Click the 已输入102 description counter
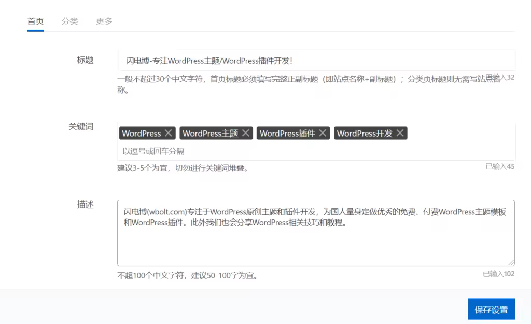Screen dimensions: 531x324 (x=498, y=274)
